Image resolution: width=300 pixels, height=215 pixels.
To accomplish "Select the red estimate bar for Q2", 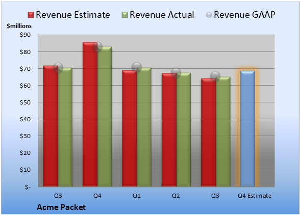I will click(169, 130).
